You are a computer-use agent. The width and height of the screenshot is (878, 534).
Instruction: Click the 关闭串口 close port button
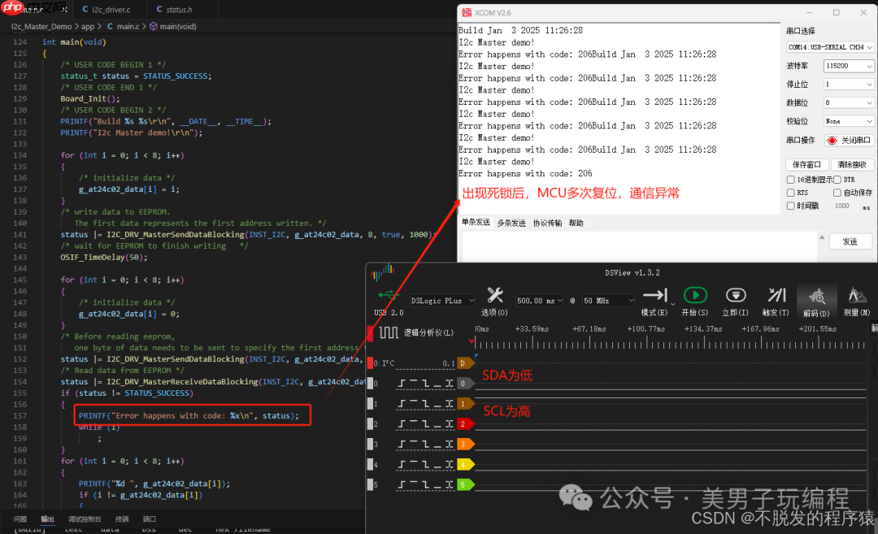coord(849,140)
